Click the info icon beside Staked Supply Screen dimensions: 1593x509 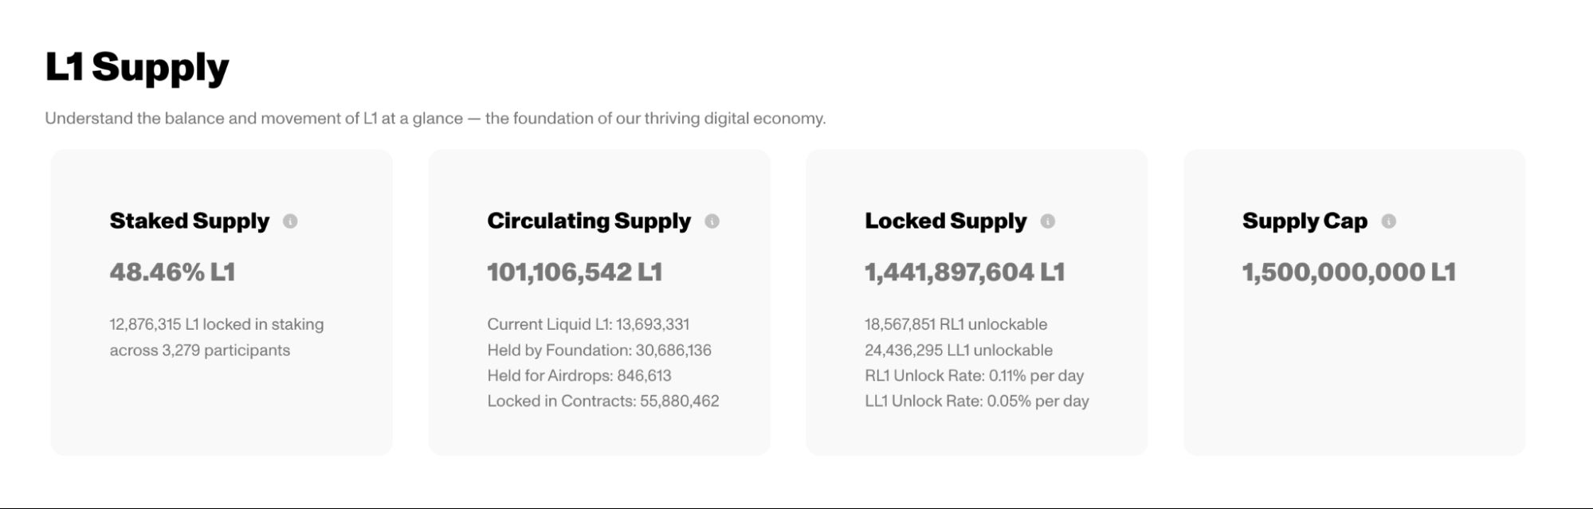tap(290, 221)
